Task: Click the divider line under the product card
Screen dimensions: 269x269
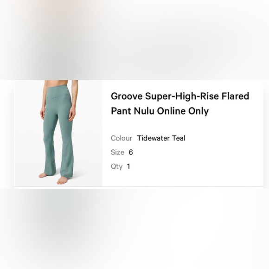Action: click(x=139, y=186)
